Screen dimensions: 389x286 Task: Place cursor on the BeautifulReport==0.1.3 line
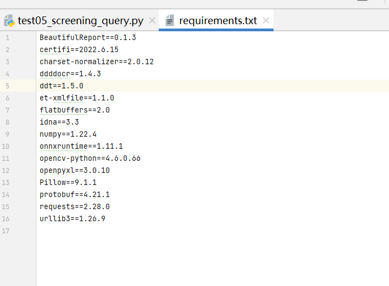click(x=87, y=38)
